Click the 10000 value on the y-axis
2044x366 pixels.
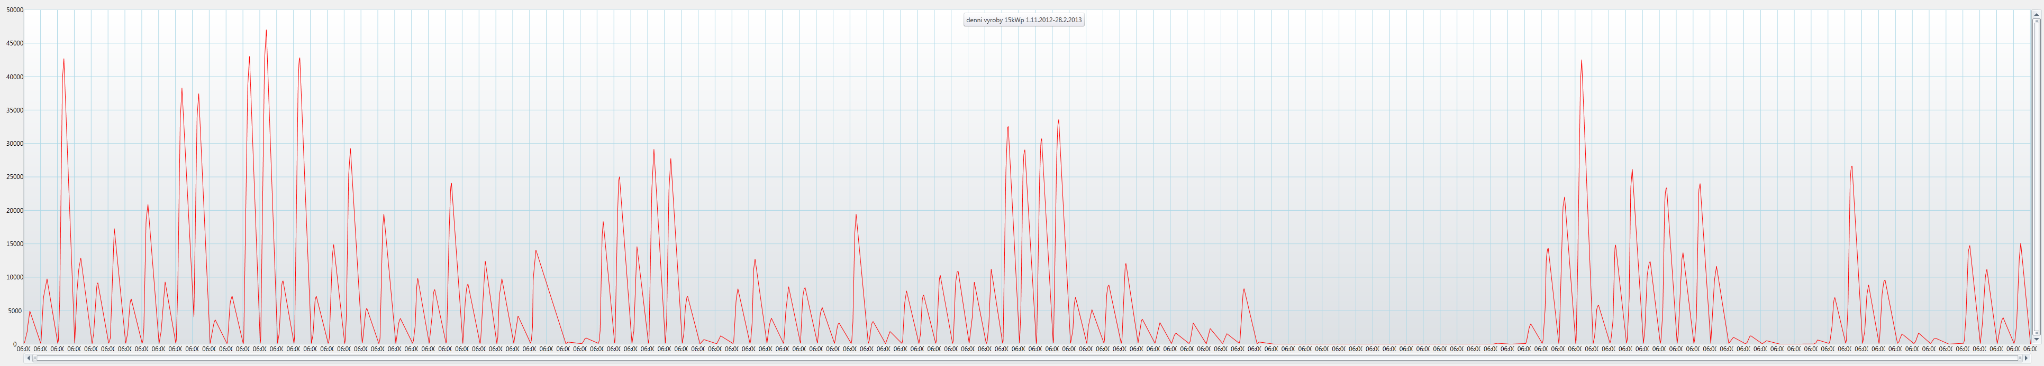[14, 277]
